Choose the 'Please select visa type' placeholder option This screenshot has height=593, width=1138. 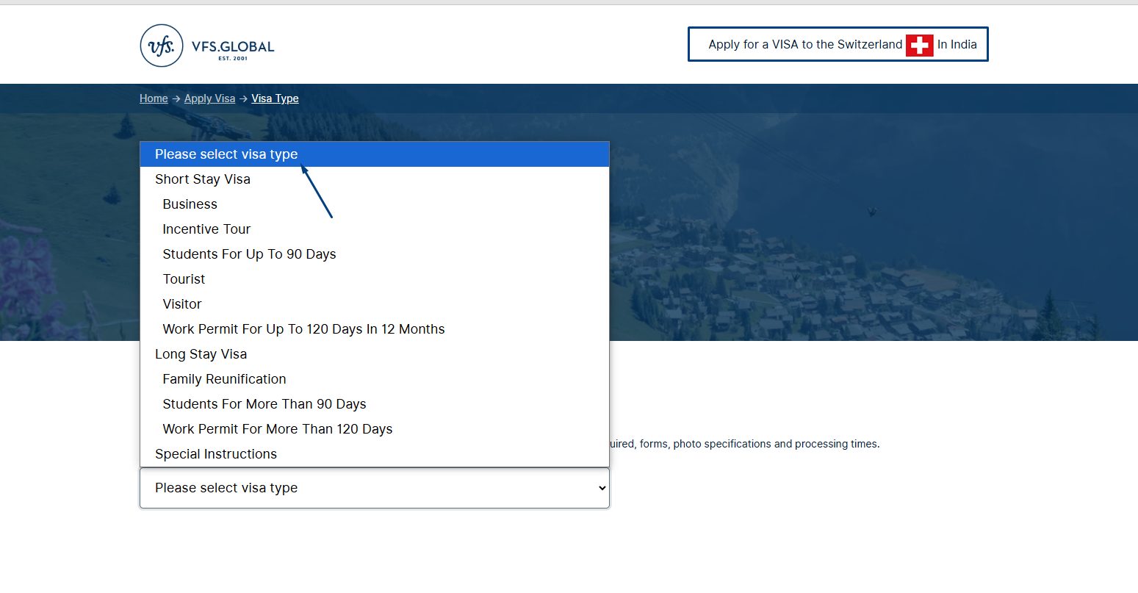coord(375,154)
